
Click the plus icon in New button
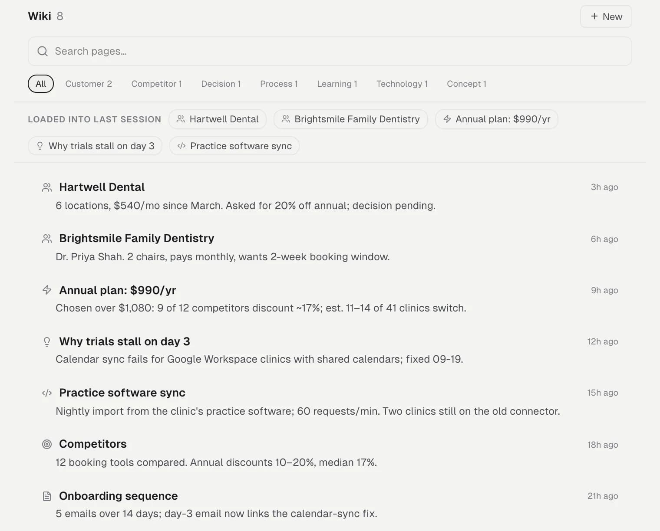[x=594, y=16]
